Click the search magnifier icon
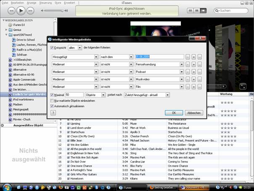The height and width of the screenshot is (191, 254). [x=217, y=11]
